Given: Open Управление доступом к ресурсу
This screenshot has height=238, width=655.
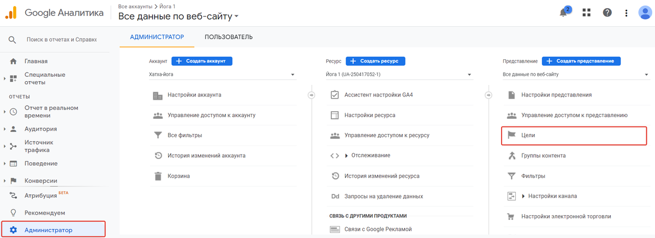Looking at the screenshot, I should click(387, 136).
